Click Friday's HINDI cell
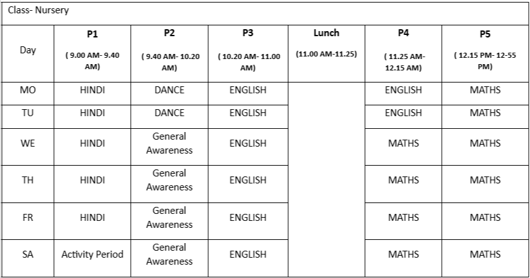The width and height of the screenshot is (530, 278). pyautogui.click(x=92, y=218)
